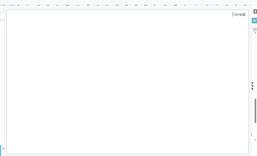
Task: Select the Hebrew text "כך" in the side panel
Action: 254,29
